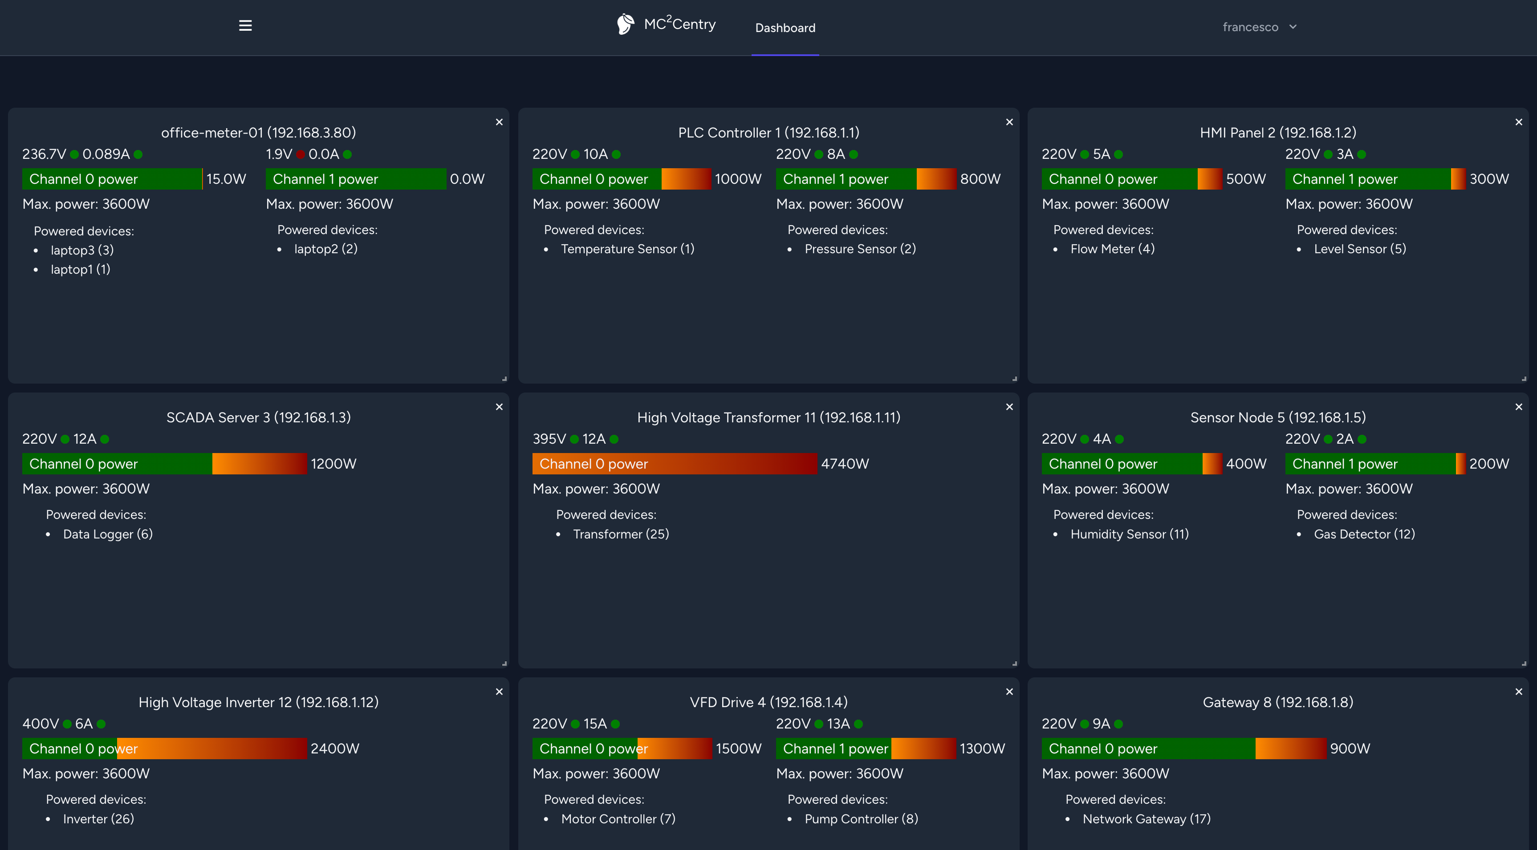Click the Flow Meter (4) entry
The height and width of the screenshot is (850, 1537).
click(1112, 249)
